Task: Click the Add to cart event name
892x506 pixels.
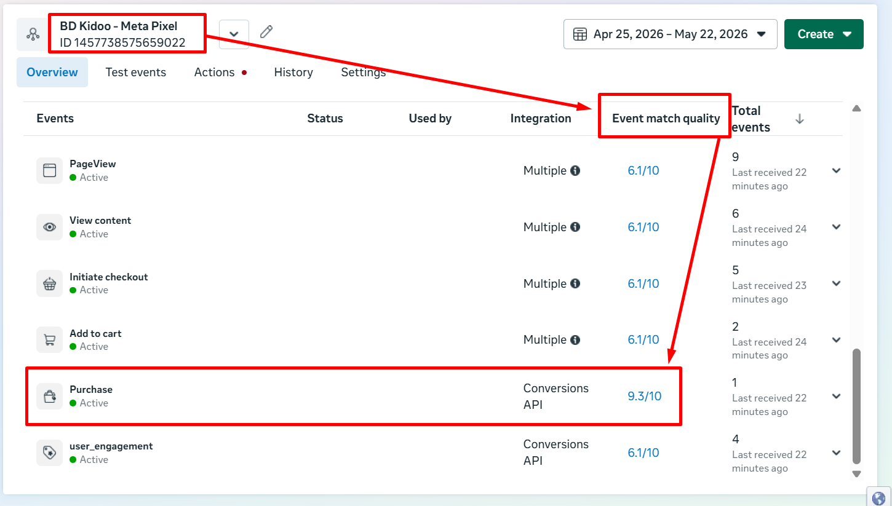Action: (95, 333)
